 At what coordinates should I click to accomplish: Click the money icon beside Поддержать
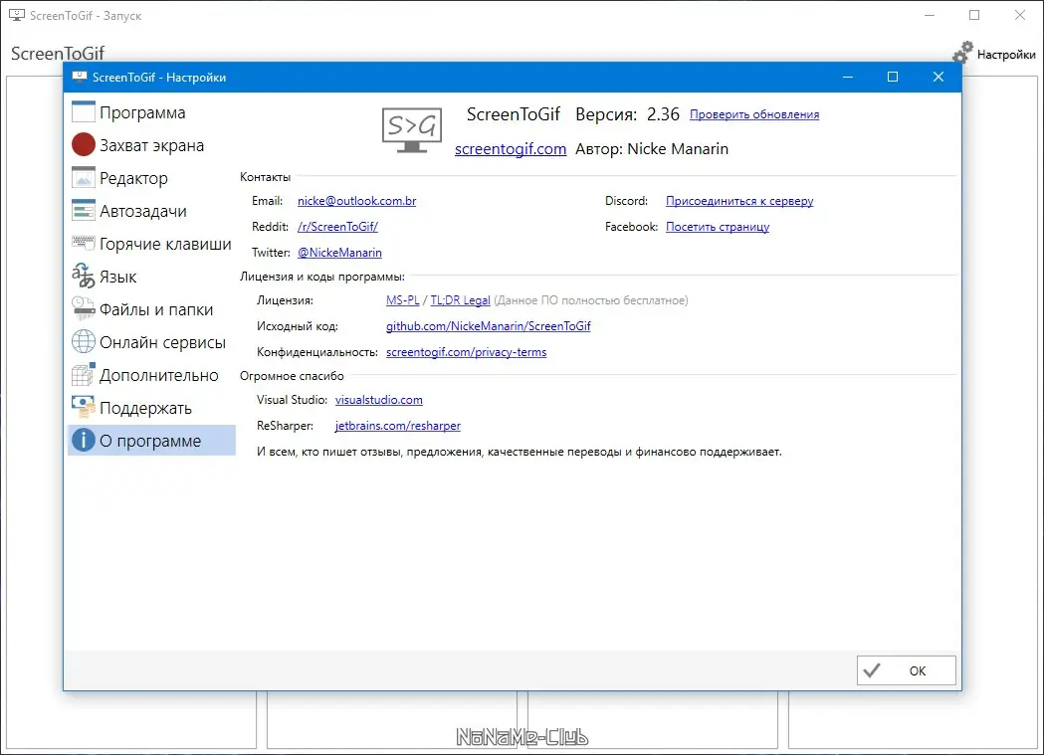pos(84,407)
